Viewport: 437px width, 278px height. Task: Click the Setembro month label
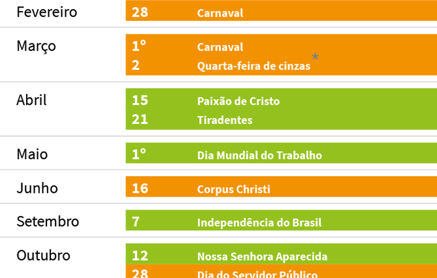pos(48,222)
